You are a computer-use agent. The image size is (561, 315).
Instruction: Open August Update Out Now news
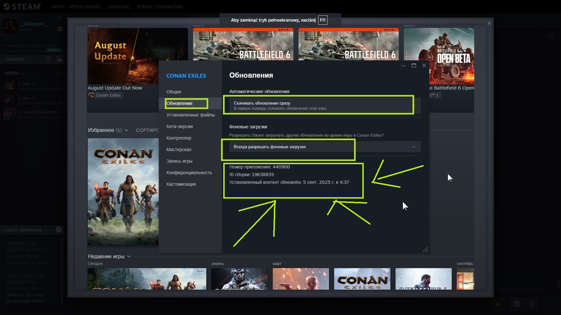click(115, 88)
